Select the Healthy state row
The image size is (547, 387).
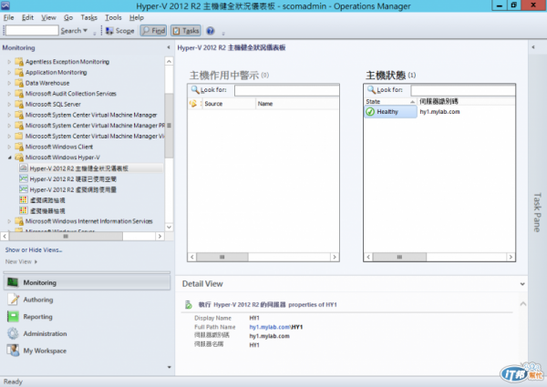pyautogui.click(x=390, y=112)
